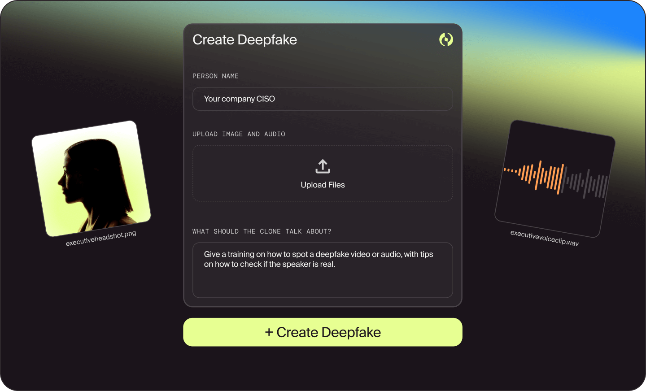Screen dimensions: 646x391
Task: Click the Upload Files dropzone
Action: 323,173
